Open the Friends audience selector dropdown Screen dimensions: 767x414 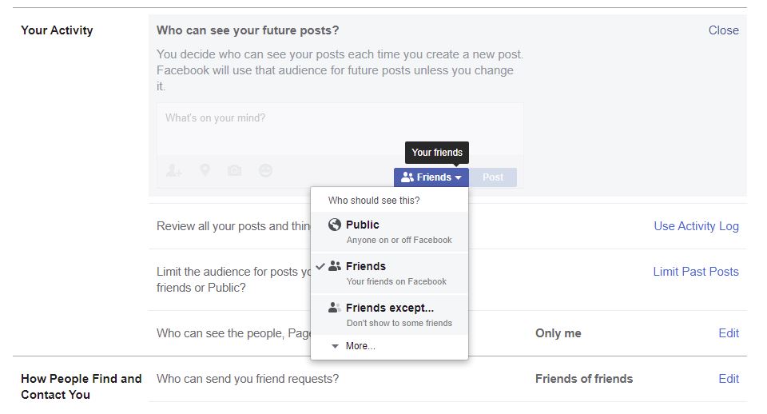(x=431, y=177)
